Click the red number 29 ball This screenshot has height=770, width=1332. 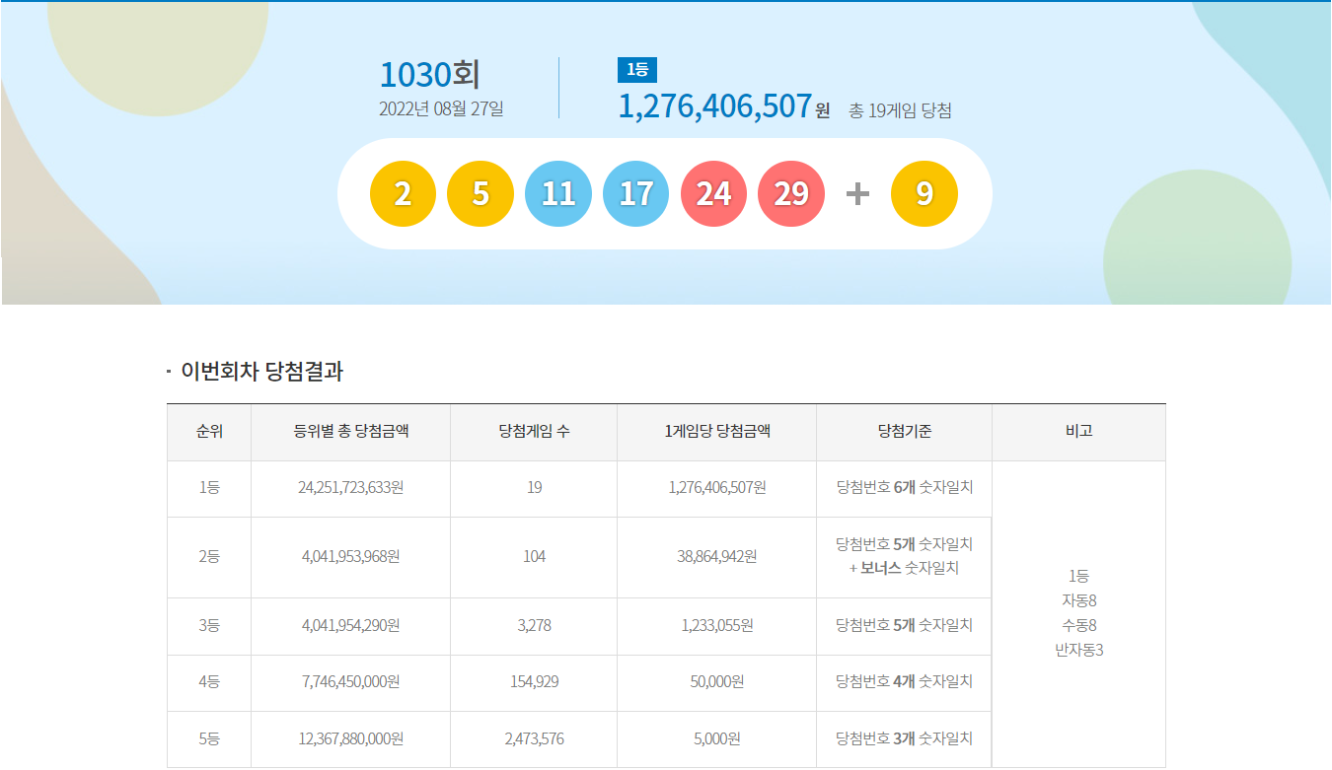pos(791,194)
